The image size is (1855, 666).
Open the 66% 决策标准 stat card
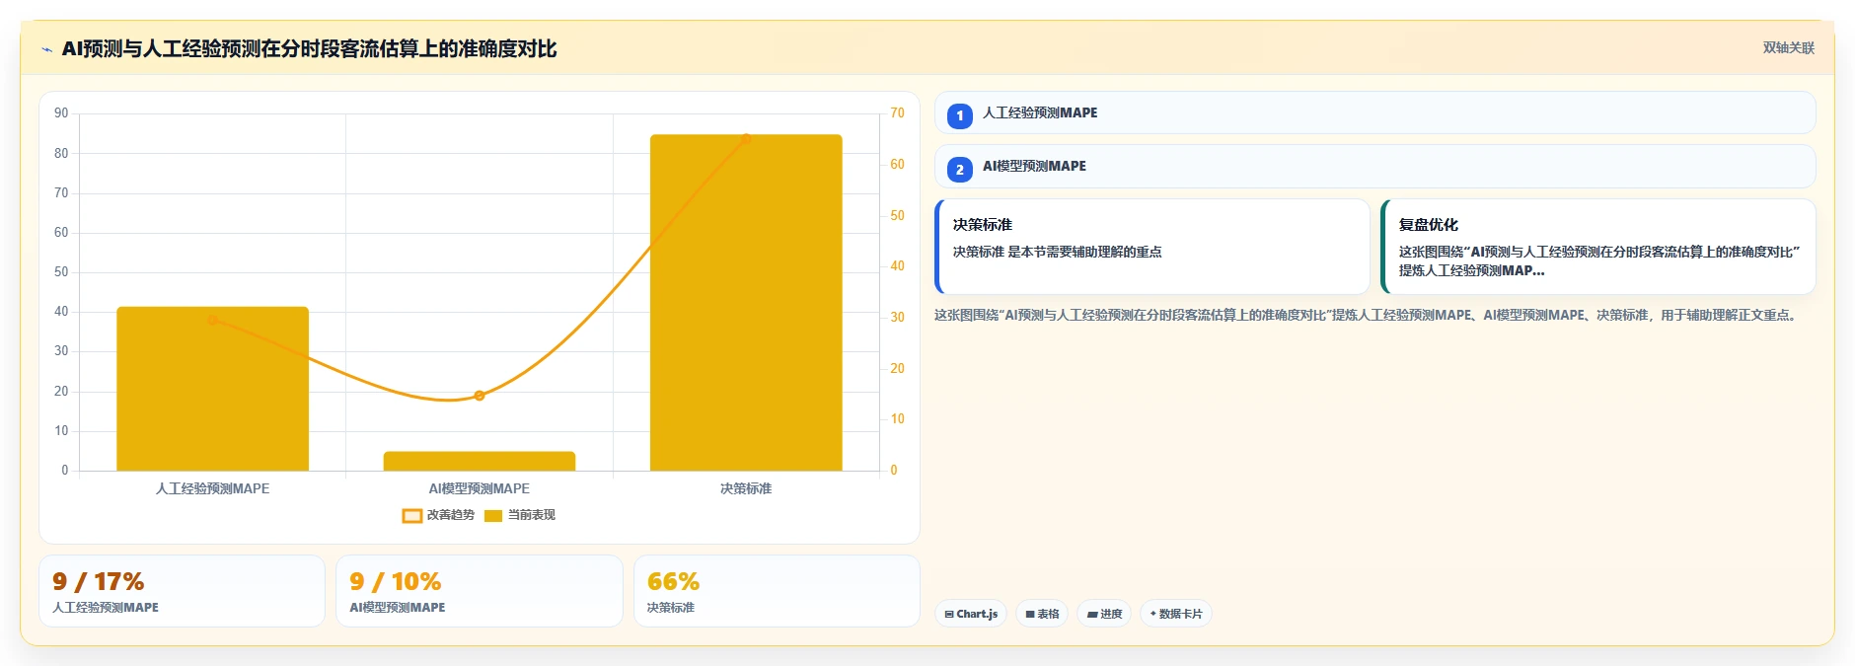(777, 591)
